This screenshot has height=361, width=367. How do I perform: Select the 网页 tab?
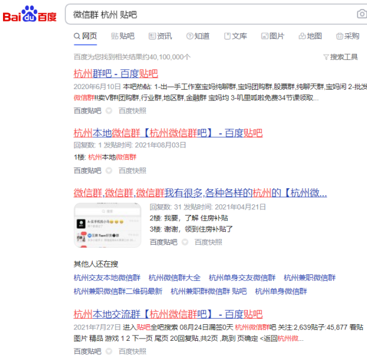coord(85,36)
